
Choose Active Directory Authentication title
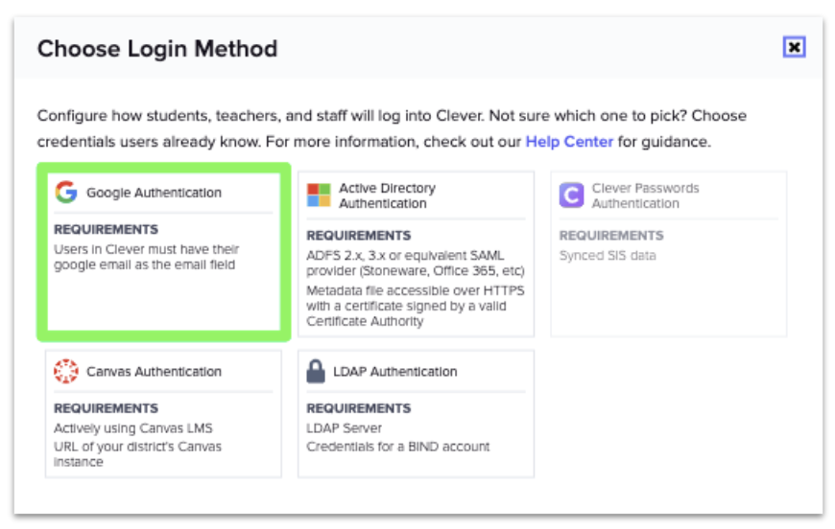coord(387,195)
